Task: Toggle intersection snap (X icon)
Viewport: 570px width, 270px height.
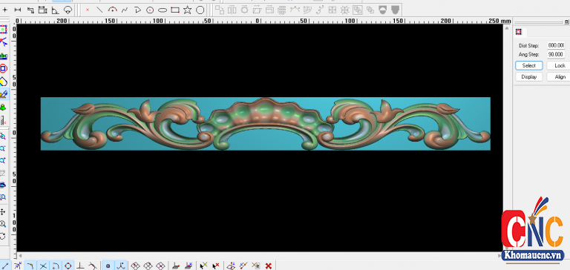Action: click(x=43, y=266)
